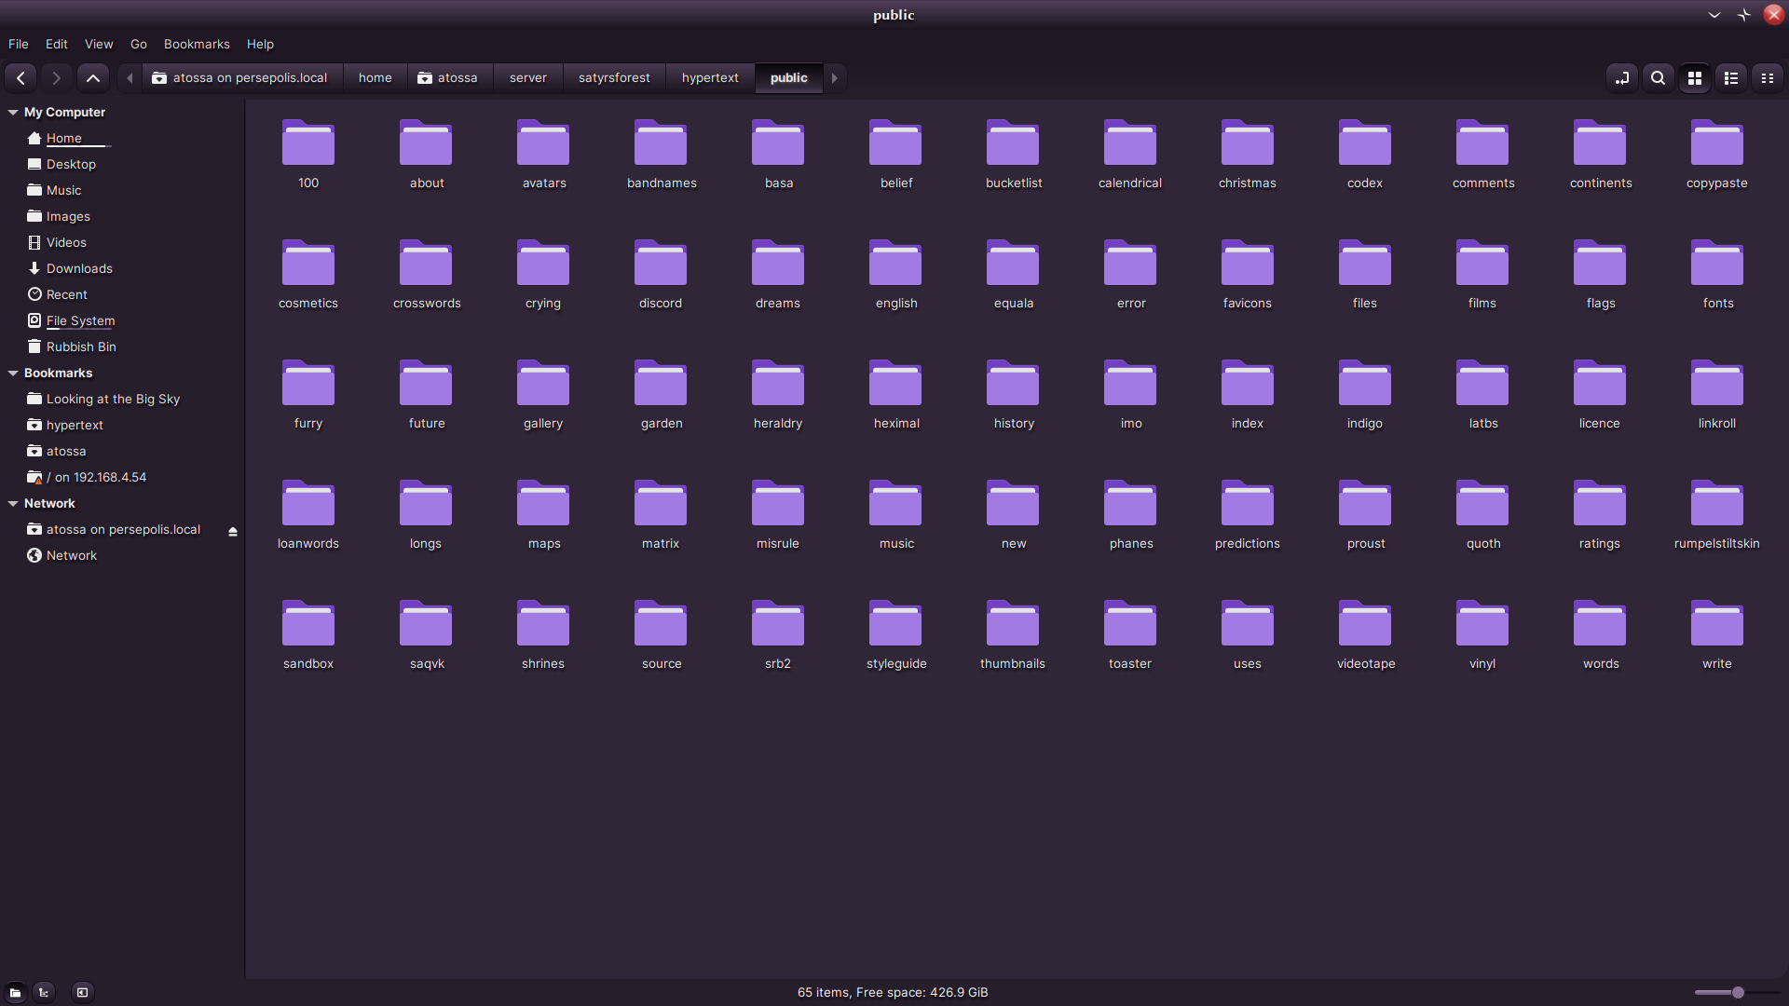Switch to icon grid view mode
The height and width of the screenshot is (1006, 1789).
(1694, 77)
